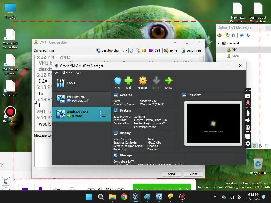Open message history notebook icon in Conversation
The image size is (271, 203).
tap(132, 50)
